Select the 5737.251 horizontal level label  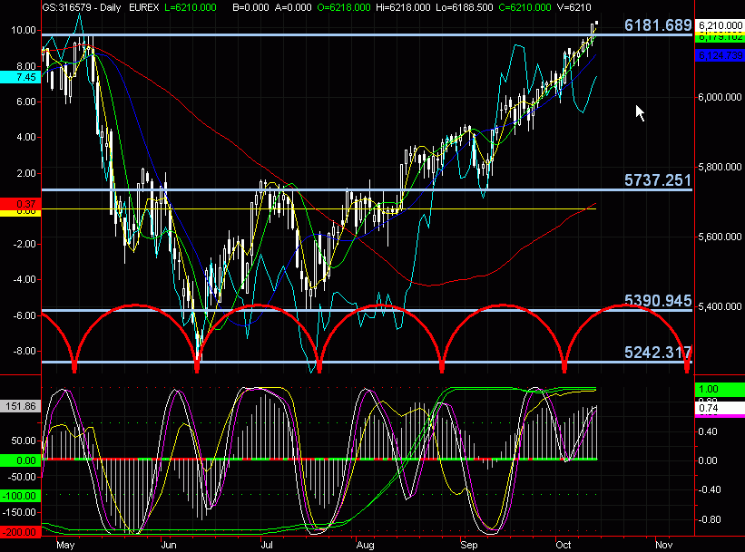658,180
